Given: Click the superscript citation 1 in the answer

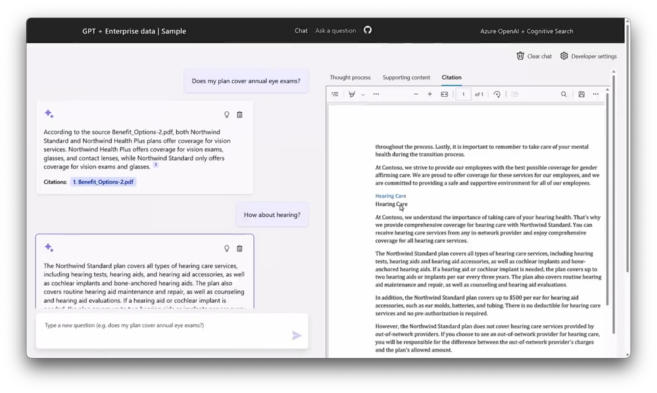Looking at the screenshot, I should point(155,165).
